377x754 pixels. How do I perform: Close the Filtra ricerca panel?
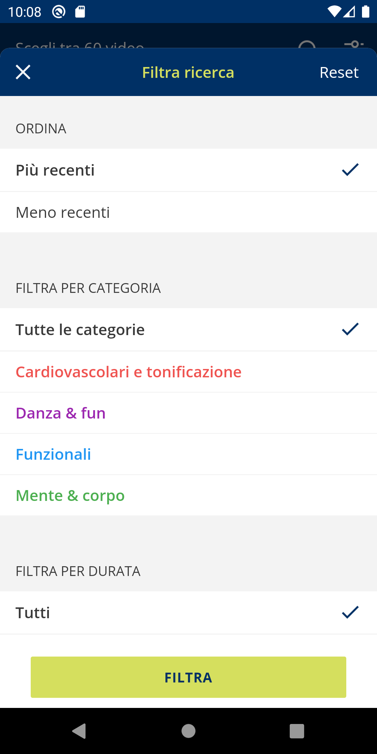23,72
